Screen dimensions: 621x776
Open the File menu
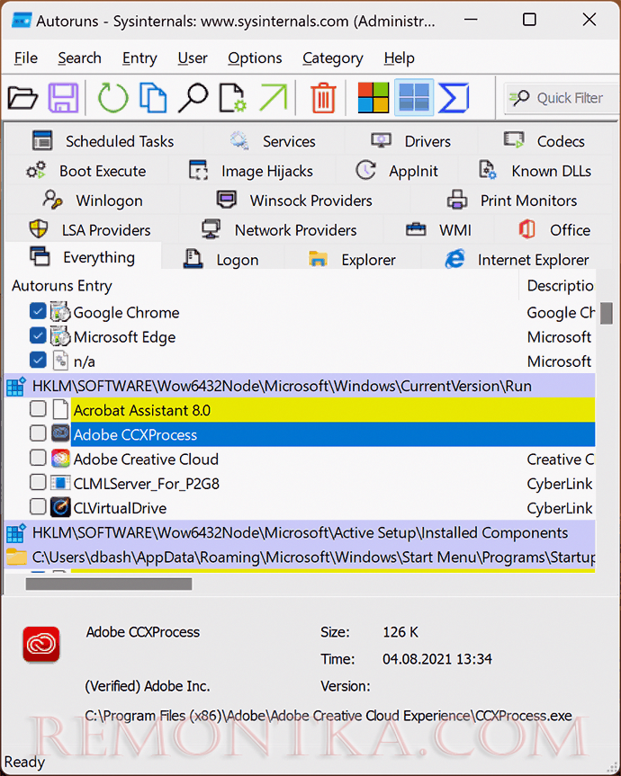tap(26, 58)
